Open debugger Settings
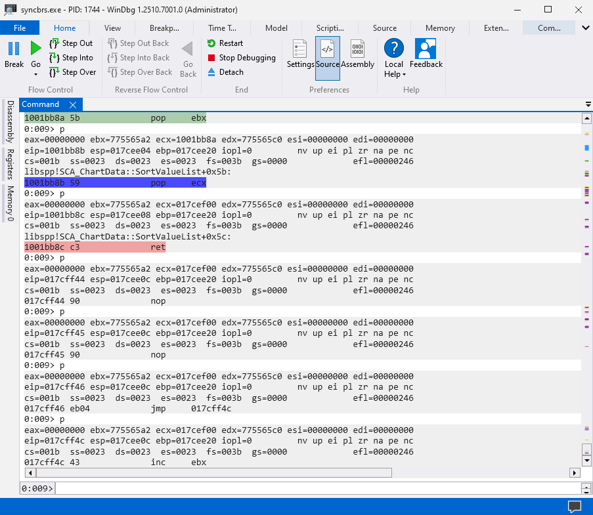 point(300,54)
